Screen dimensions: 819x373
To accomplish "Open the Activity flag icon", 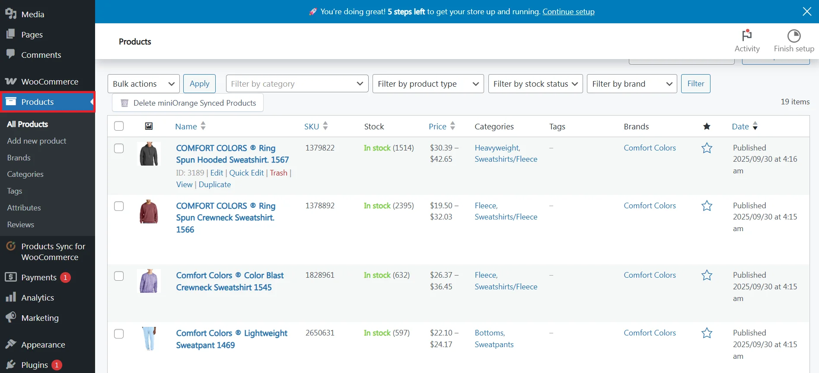I will pos(747,35).
